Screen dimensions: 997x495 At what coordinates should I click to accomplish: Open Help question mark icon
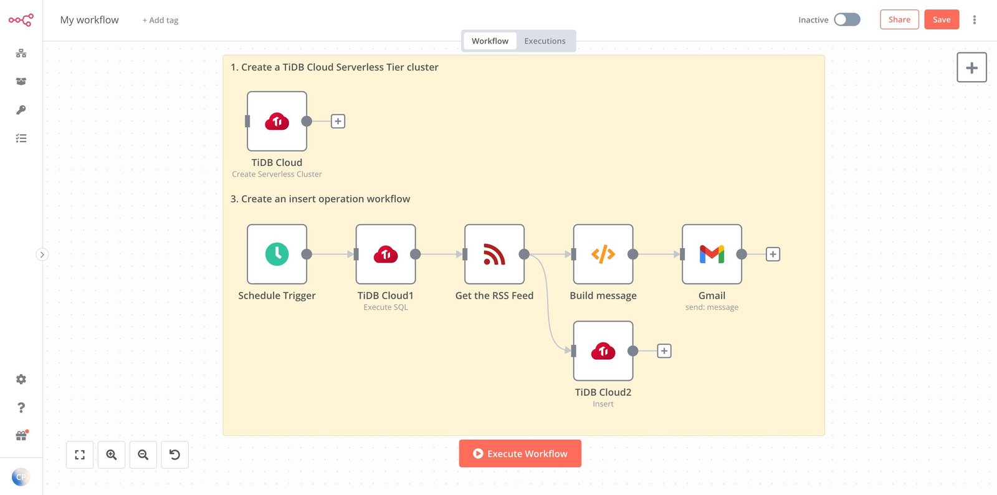coord(21,407)
